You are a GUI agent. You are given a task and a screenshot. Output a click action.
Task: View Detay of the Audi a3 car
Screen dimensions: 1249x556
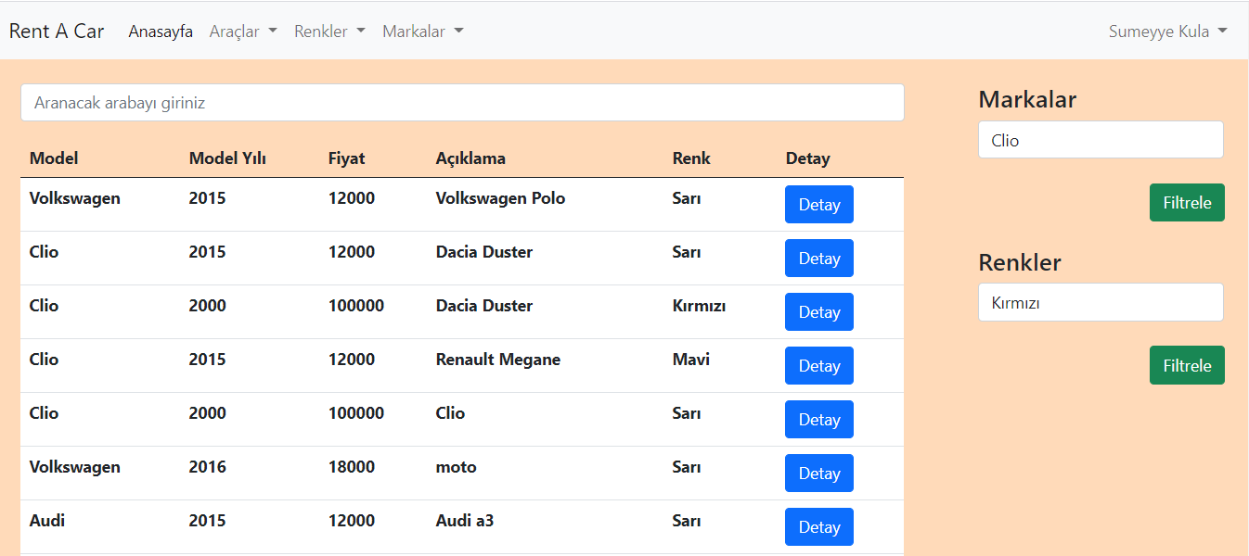818,526
